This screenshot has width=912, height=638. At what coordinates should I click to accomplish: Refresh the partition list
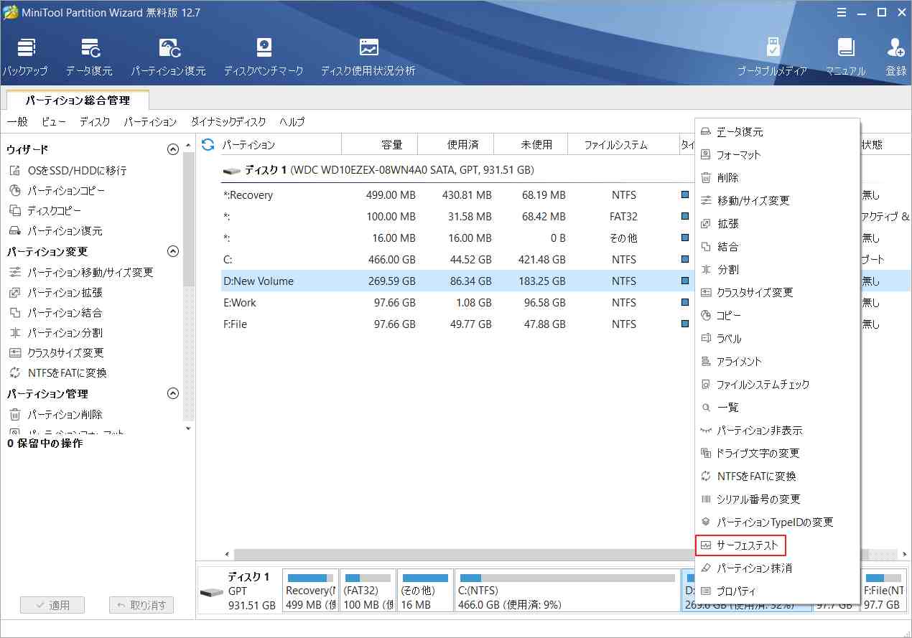(x=208, y=144)
